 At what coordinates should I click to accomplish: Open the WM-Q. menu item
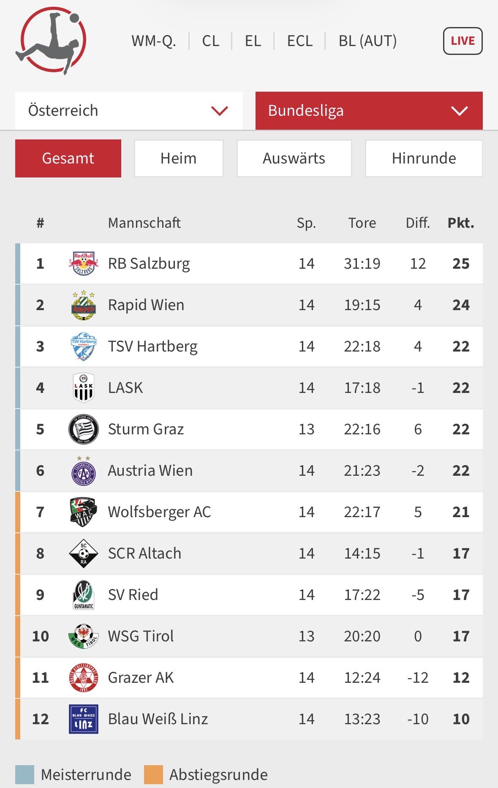(154, 41)
